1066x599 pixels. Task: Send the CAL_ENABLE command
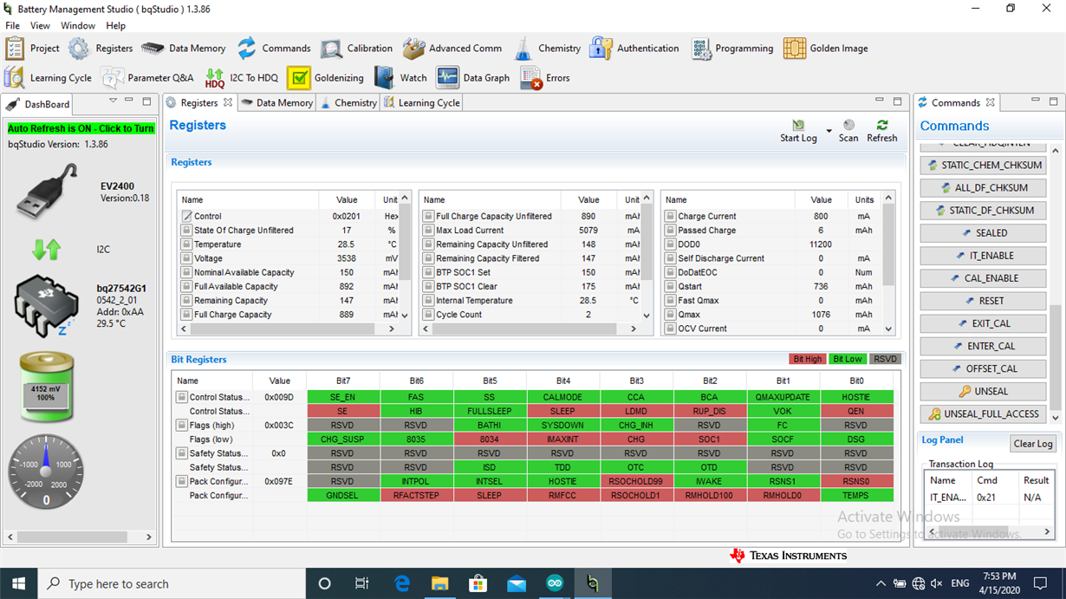coord(983,278)
